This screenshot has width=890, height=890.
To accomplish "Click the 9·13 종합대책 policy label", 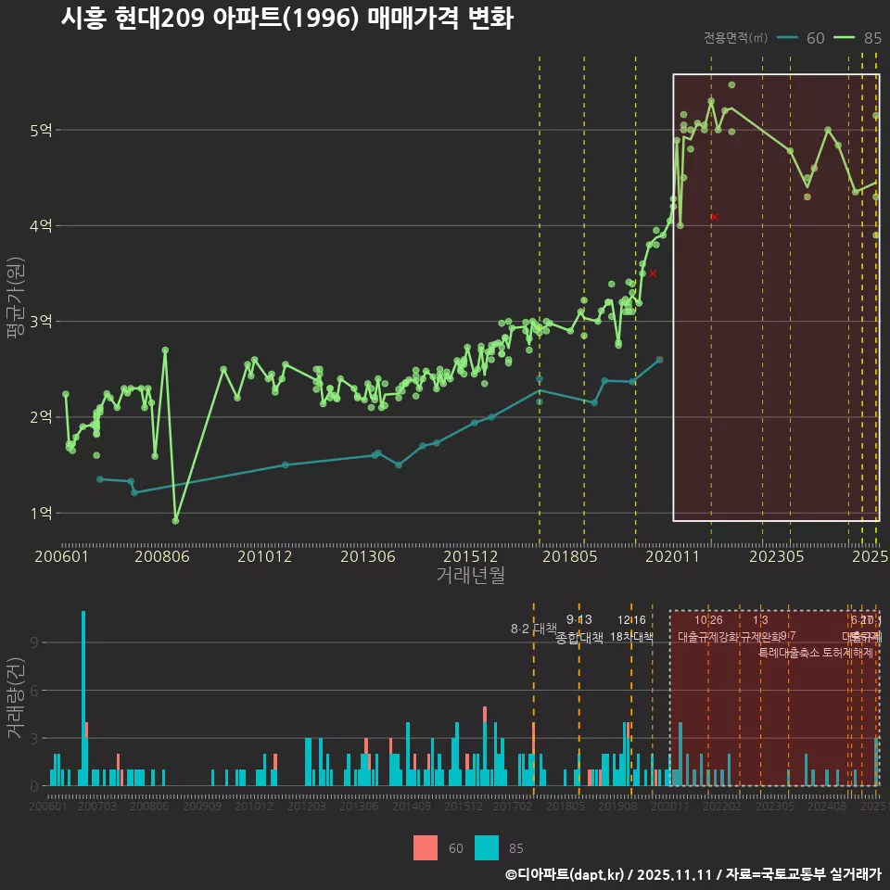I will click(x=578, y=629).
